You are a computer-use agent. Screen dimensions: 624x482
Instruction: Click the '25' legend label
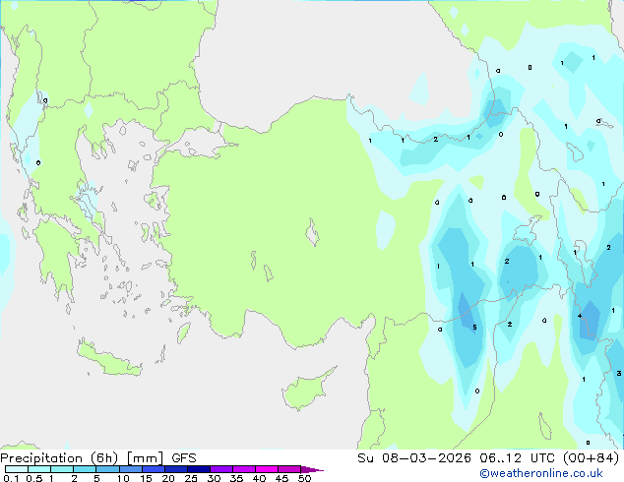tap(191, 478)
